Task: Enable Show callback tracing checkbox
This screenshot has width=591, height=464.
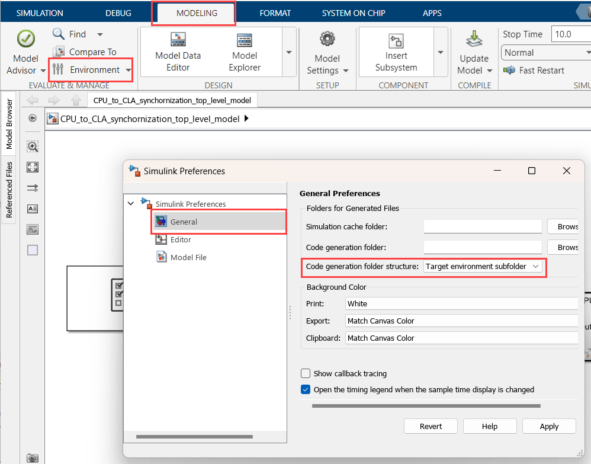Action: (x=306, y=373)
